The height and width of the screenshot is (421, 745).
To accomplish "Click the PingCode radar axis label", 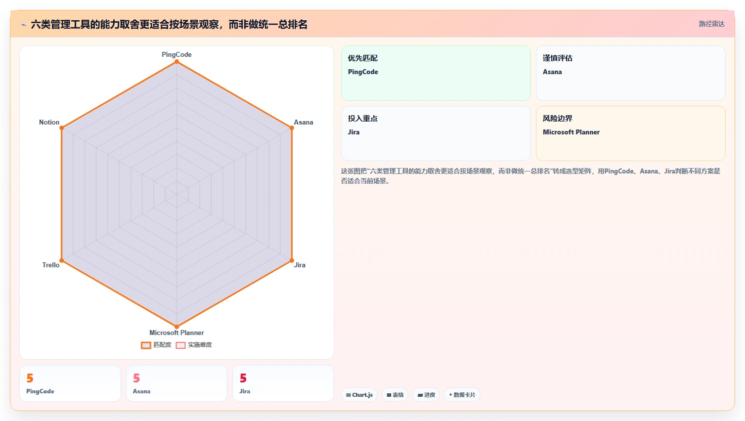I will pyautogui.click(x=176, y=54).
